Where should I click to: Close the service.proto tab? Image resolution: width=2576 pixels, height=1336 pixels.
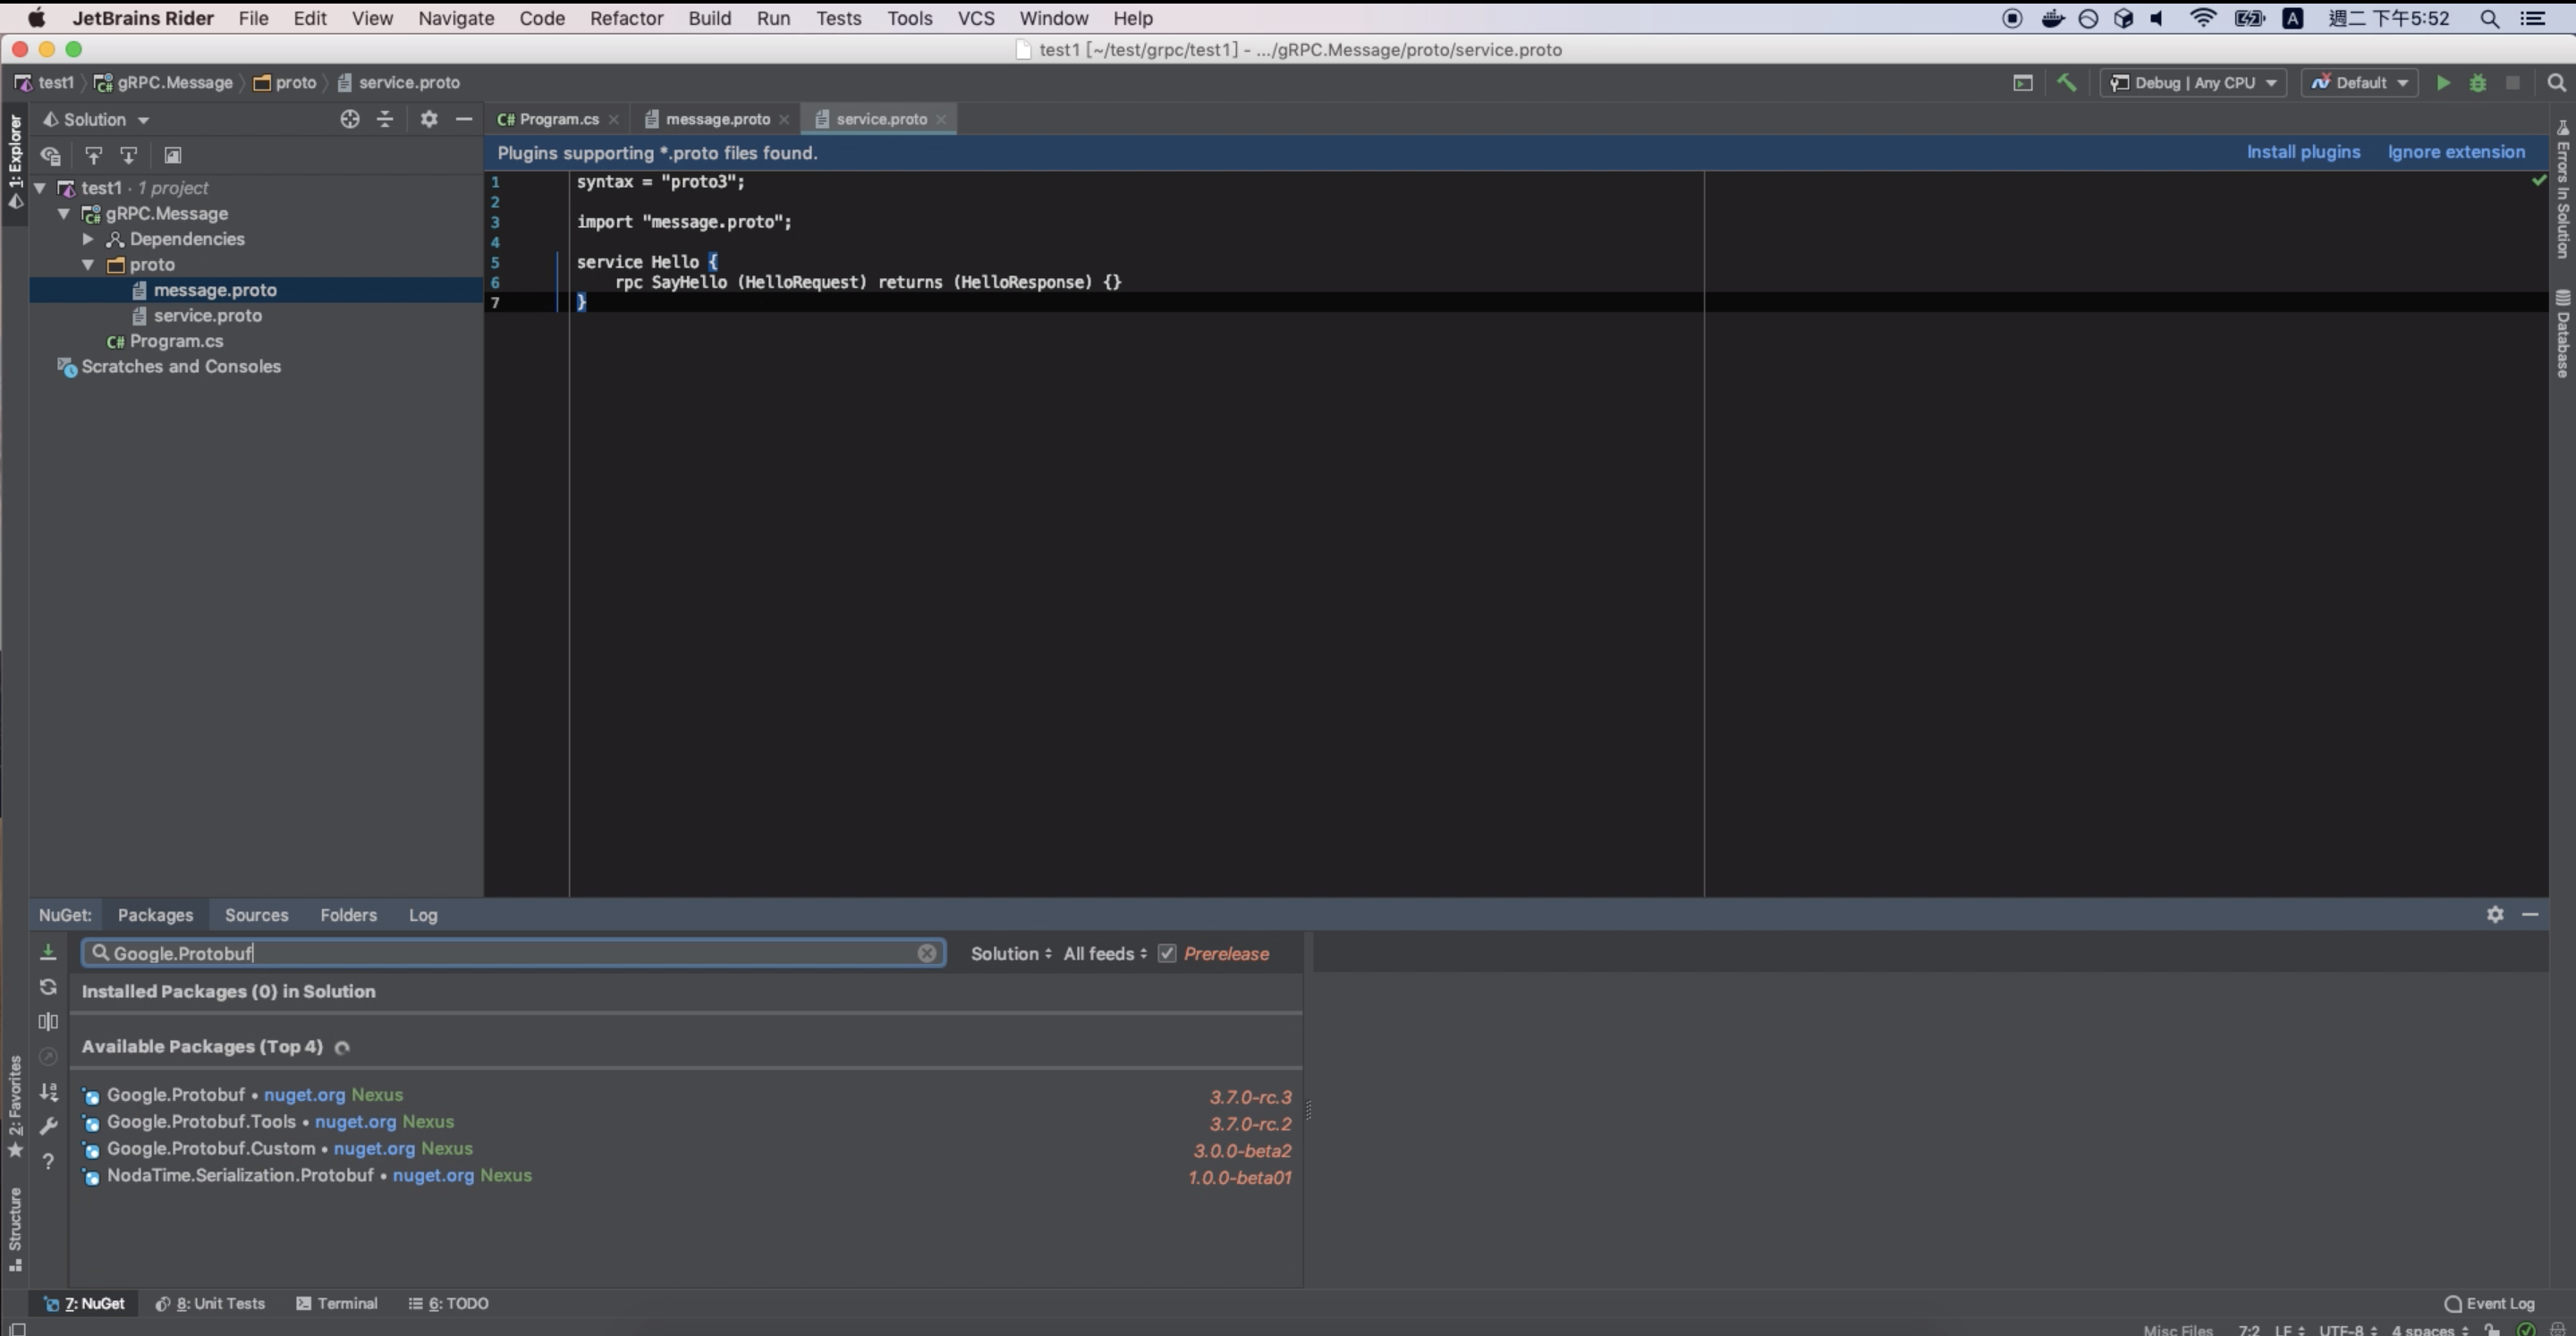click(x=941, y=119)
